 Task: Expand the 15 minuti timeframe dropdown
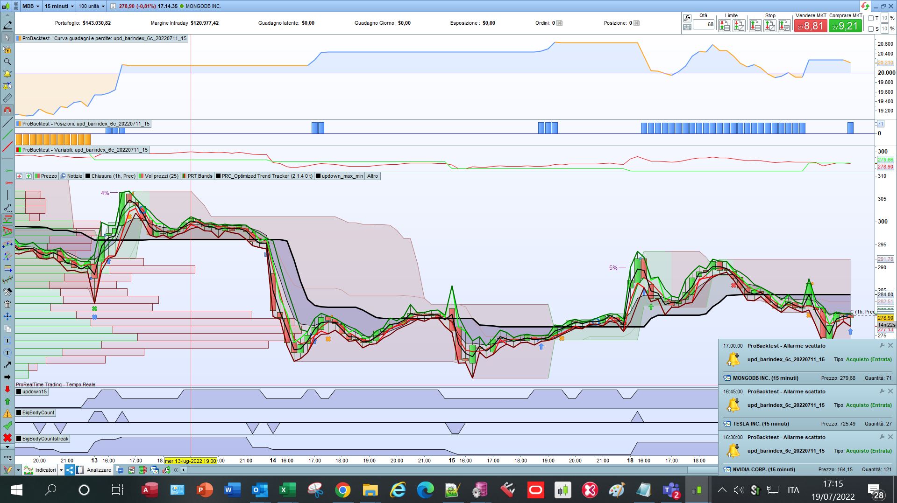pos(59,6)
